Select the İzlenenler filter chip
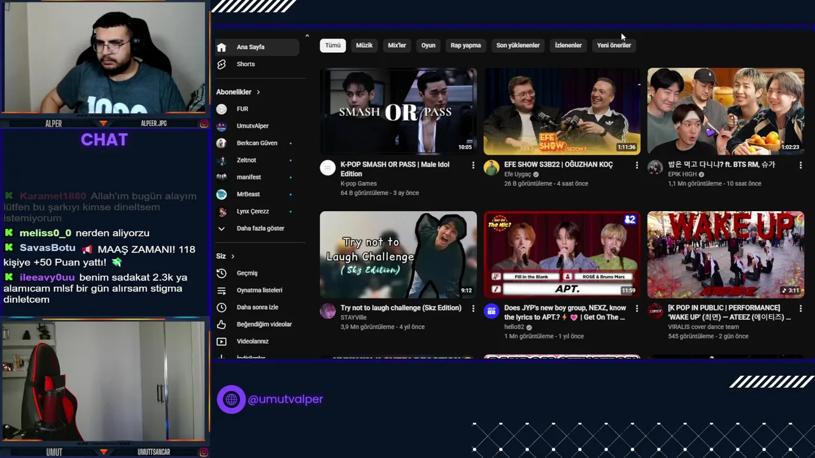The image size is (815, 458). [x=569, y=45]
